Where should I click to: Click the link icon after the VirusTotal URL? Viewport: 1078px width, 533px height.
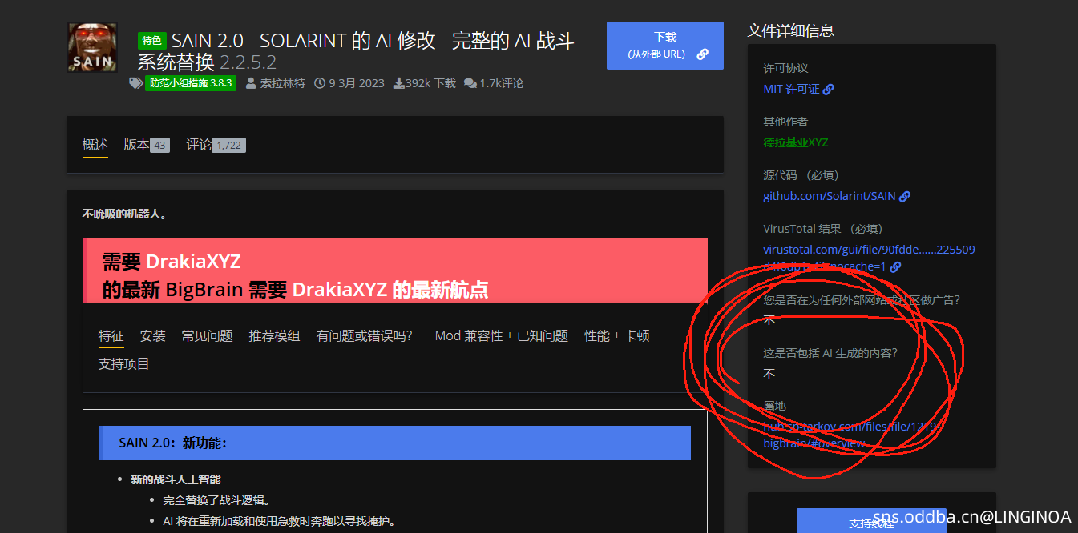(895, 266)
